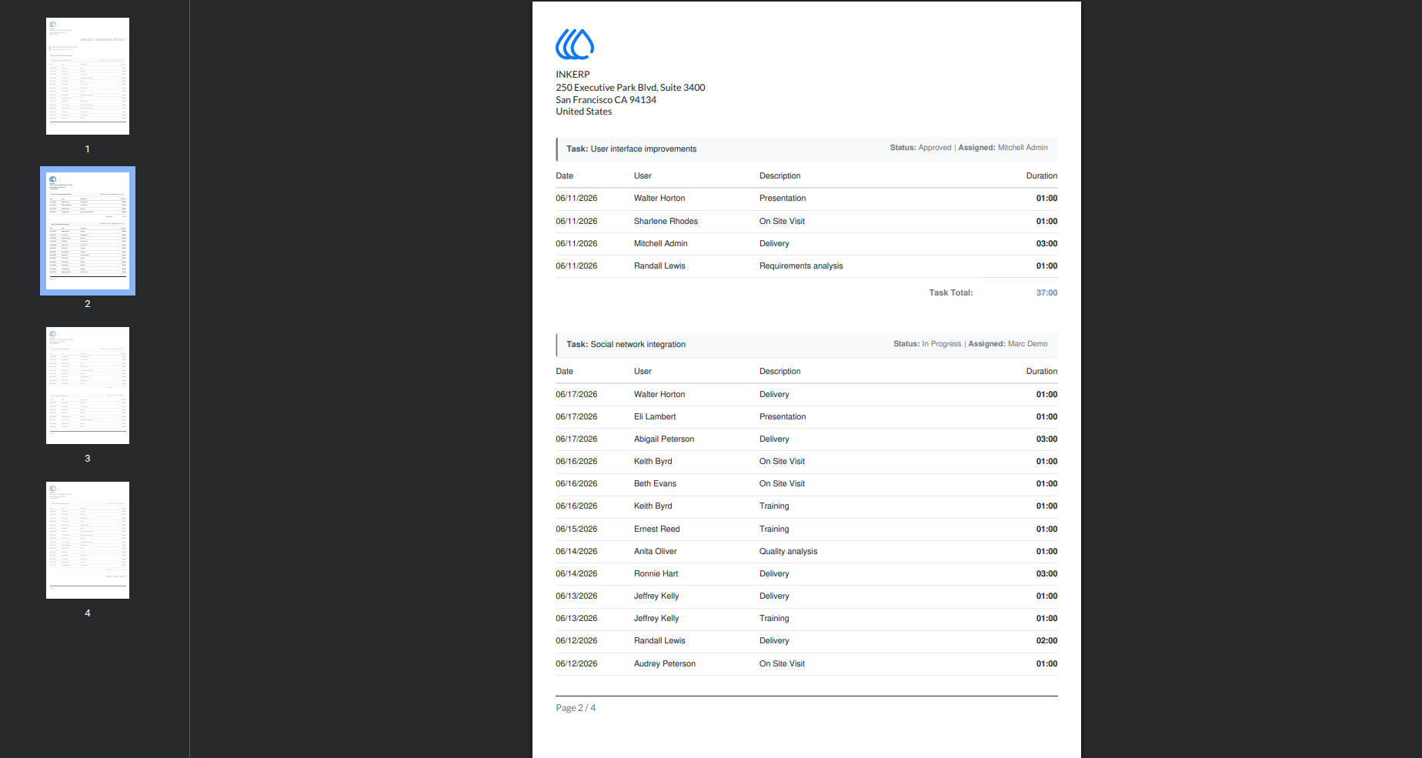Open page 1 thumbnail in sidebar

click(x=88, y=76)
